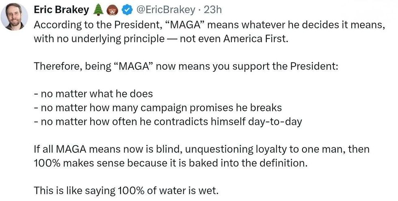Click the line starting "According to the President"
Viewport: 398px width, 201px height.
pos(209,24)
